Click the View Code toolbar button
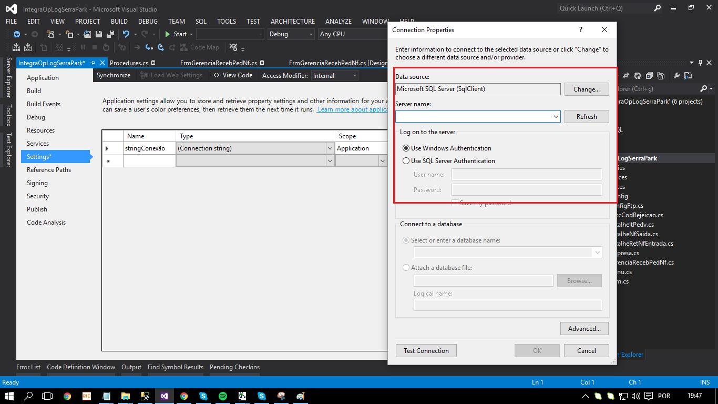Screen dimensions: 718x404 [x=233, y=76]
